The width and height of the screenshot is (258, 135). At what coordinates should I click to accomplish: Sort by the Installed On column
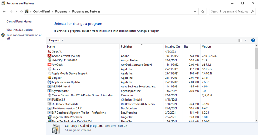tap(173, 46)
